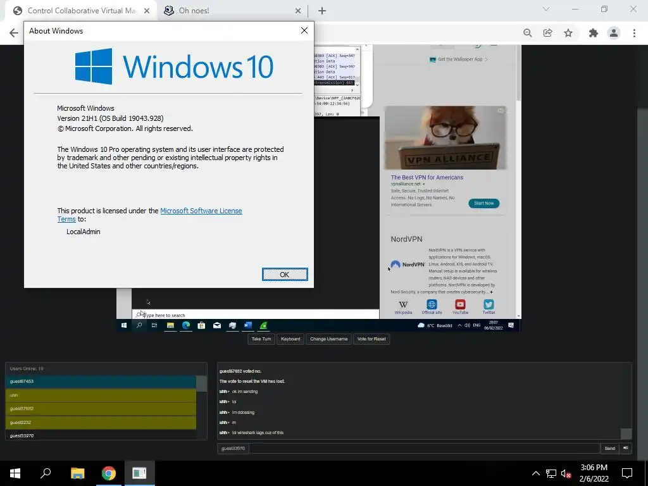
Task: Click the VM search box Type here to search
Action: pyautogui.click(x=256, y=315)
